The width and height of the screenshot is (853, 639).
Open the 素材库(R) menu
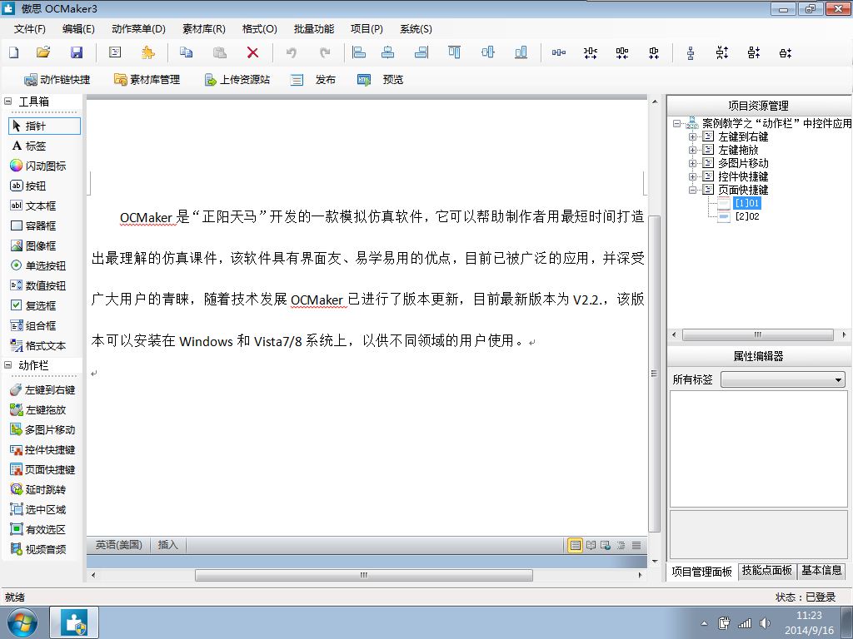pyautogui.click(x=204, y=29)
